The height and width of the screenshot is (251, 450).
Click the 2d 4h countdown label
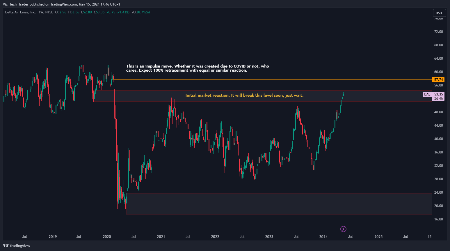pyautogui.click(x=438, y=98)
